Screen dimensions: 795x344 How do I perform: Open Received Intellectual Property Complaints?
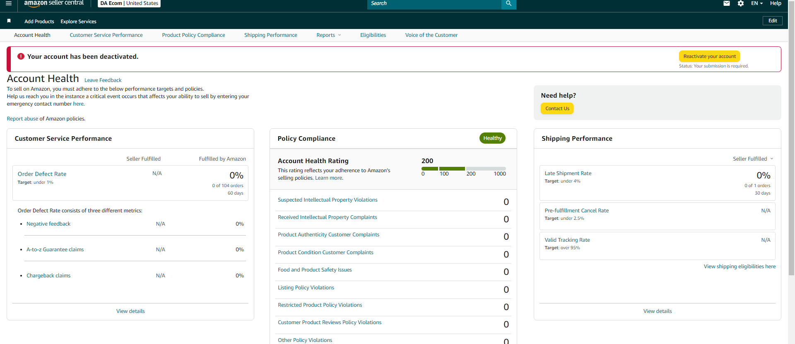[328, 217]
